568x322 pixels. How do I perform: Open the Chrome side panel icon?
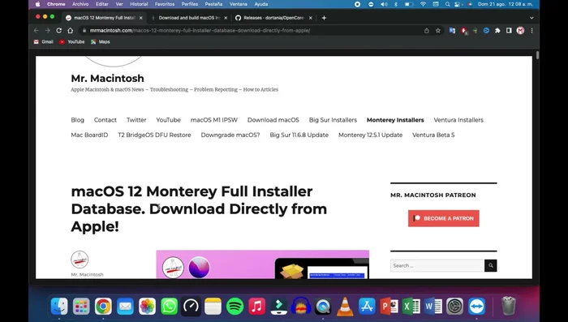[x=509, y=31]
